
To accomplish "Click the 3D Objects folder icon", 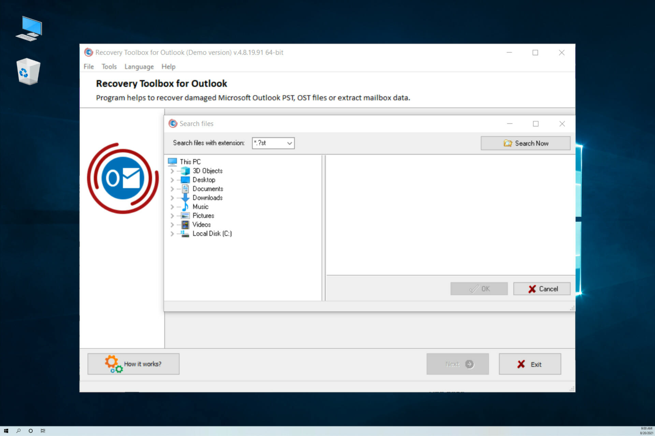I will [x=185, y=171].
